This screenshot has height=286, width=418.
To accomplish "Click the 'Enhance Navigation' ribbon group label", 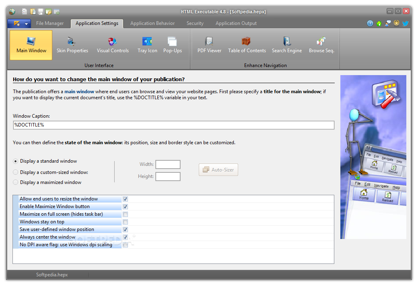I will pos(266,65).
